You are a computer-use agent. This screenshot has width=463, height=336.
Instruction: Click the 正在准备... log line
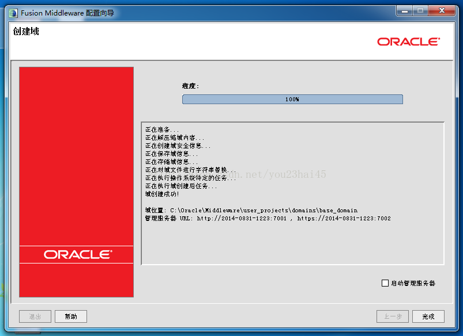[162, 129]
